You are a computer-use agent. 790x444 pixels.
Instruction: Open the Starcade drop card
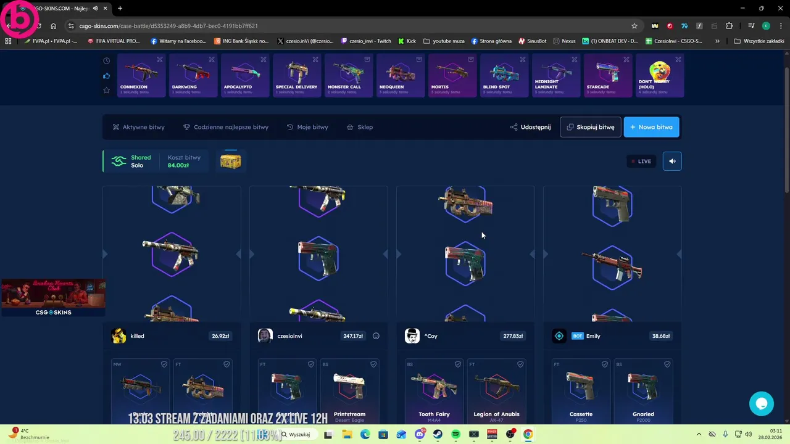(x=608, y=75)
